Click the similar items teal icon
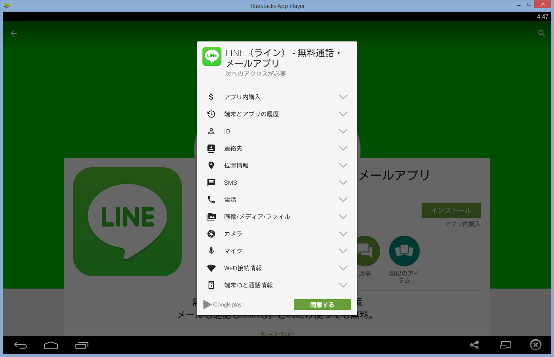This screenshot has height=357, width=554. tap(404, 251)
